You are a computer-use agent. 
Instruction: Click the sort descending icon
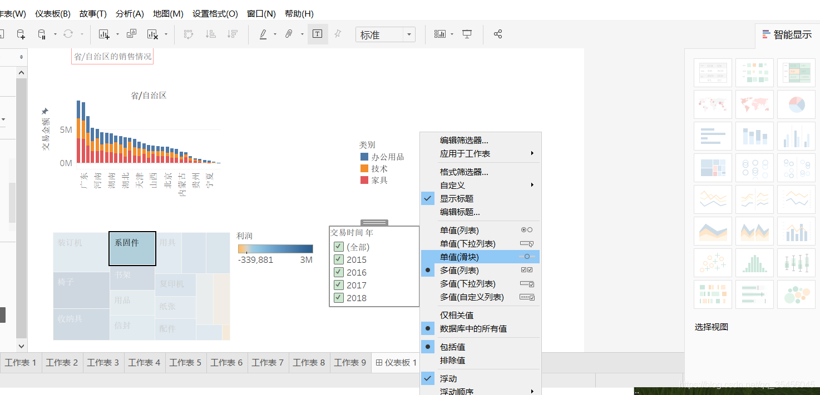[233, 34]
